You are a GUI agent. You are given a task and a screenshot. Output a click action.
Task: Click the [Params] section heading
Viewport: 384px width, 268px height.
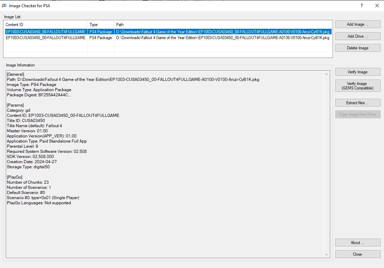pyautogui.click(x=15, y=105)
